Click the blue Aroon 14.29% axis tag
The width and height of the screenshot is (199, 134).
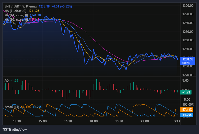[188, 115]
